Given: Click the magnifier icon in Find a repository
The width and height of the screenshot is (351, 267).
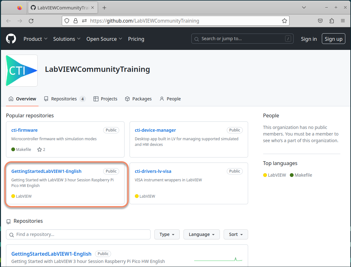Looking at the screenshot, I should pos(11,235).
